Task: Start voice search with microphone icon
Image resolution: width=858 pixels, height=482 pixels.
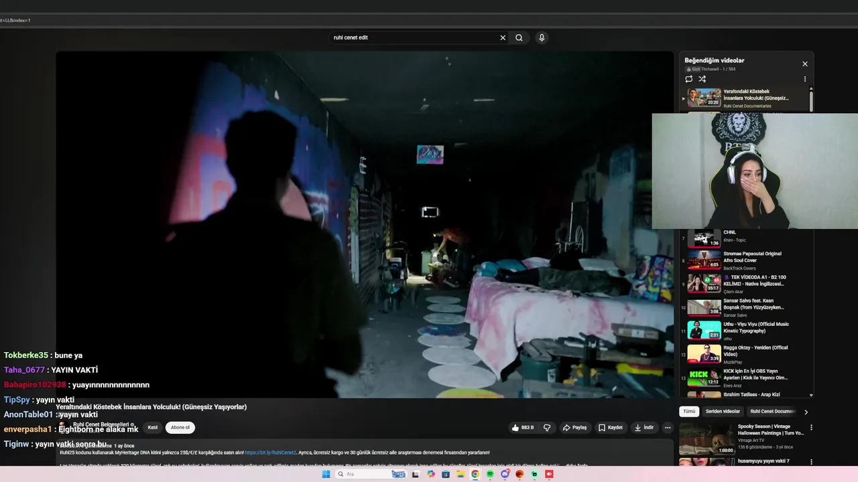Action: pos(542,37)
